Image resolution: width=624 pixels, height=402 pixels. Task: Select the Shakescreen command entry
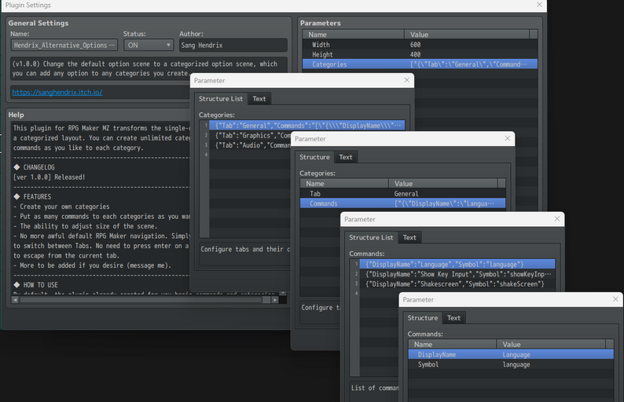[x=457, y=284]
